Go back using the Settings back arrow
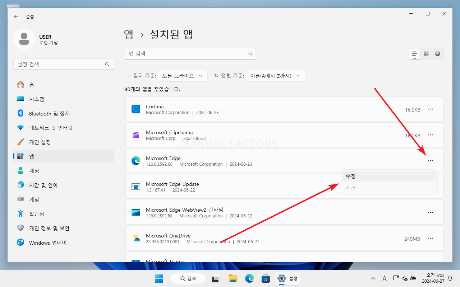This screenshot has width=460, height=287. pos(16,17)
